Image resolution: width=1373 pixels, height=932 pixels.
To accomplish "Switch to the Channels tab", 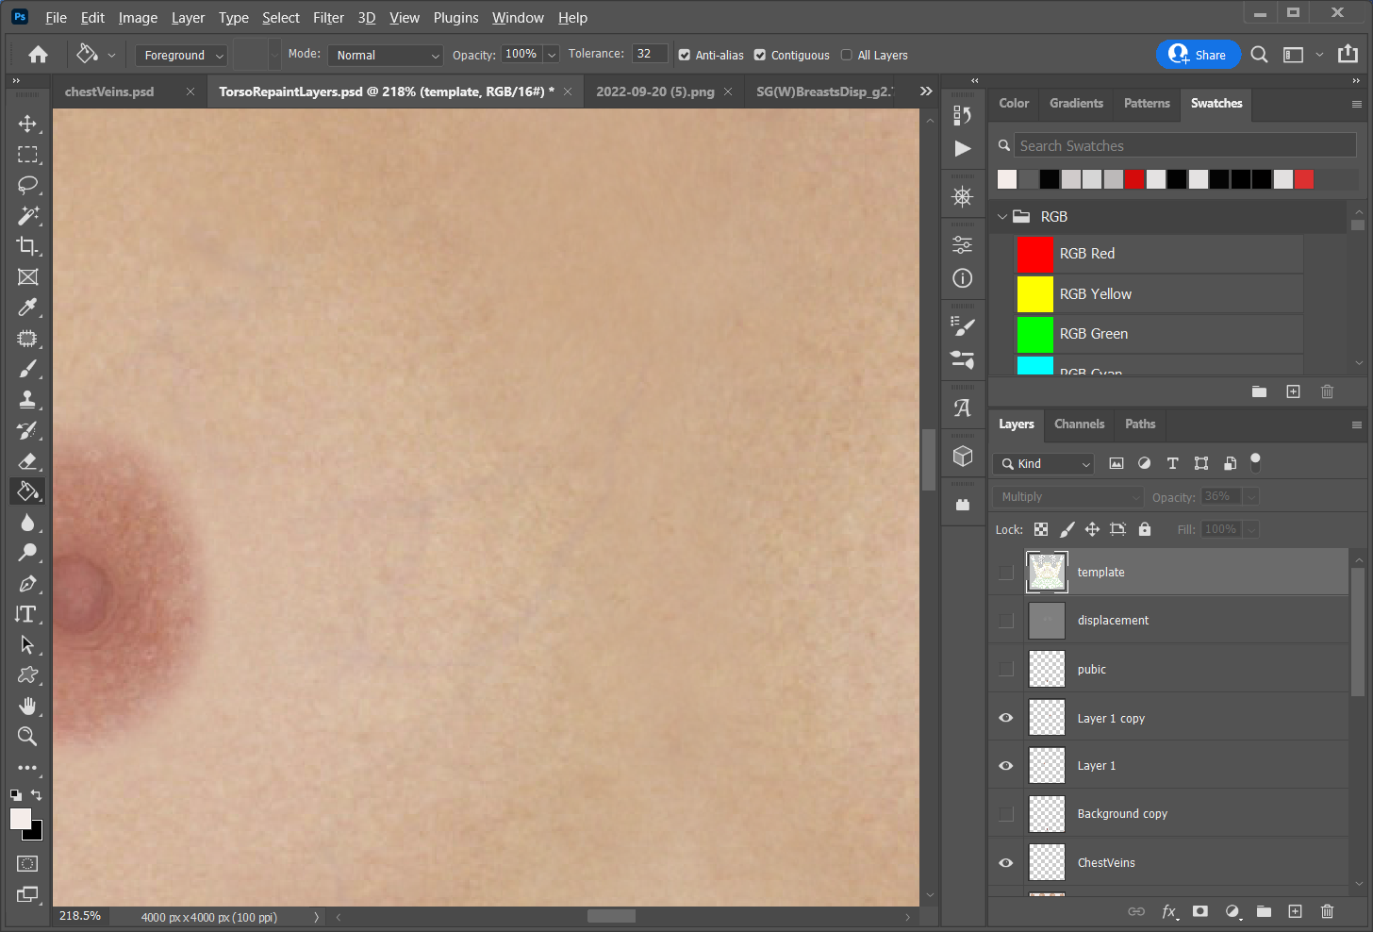I will [1079, 424].
